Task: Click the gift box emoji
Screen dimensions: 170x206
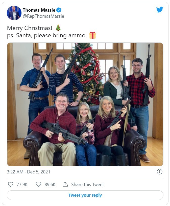Action: coord(93,35)
